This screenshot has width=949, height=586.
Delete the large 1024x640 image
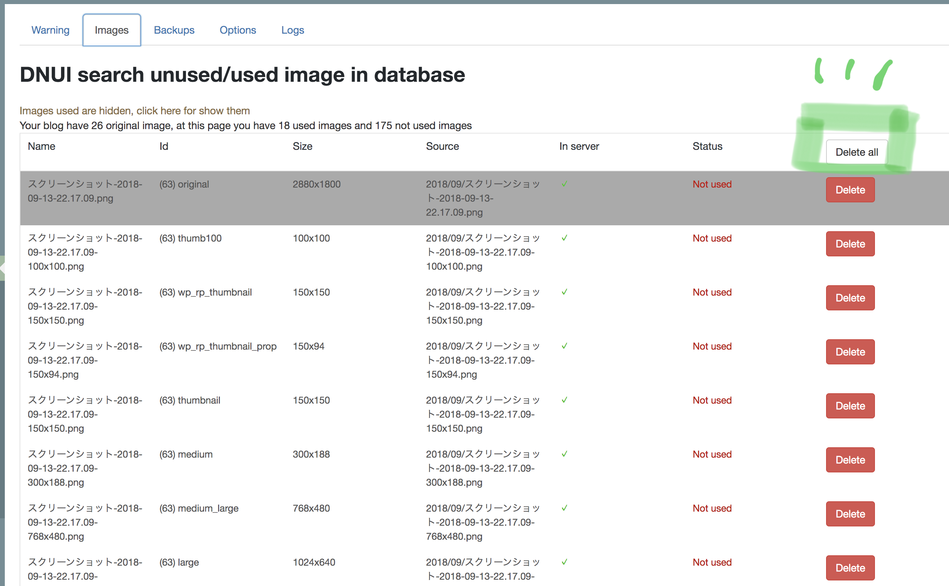[x=850, y=568]
